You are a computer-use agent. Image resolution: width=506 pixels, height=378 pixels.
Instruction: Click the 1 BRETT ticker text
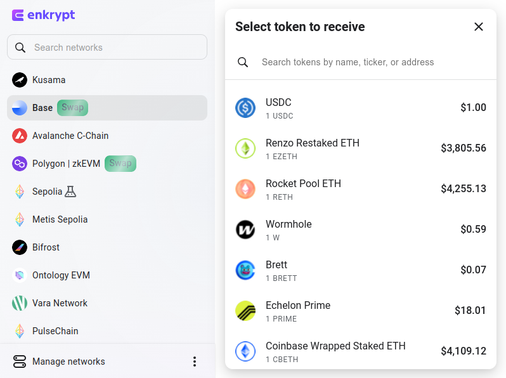281,278
